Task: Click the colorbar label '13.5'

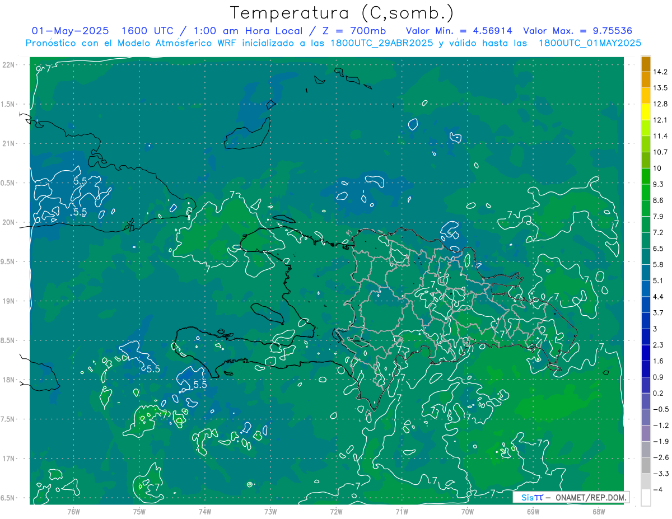Action: (660, 88)
